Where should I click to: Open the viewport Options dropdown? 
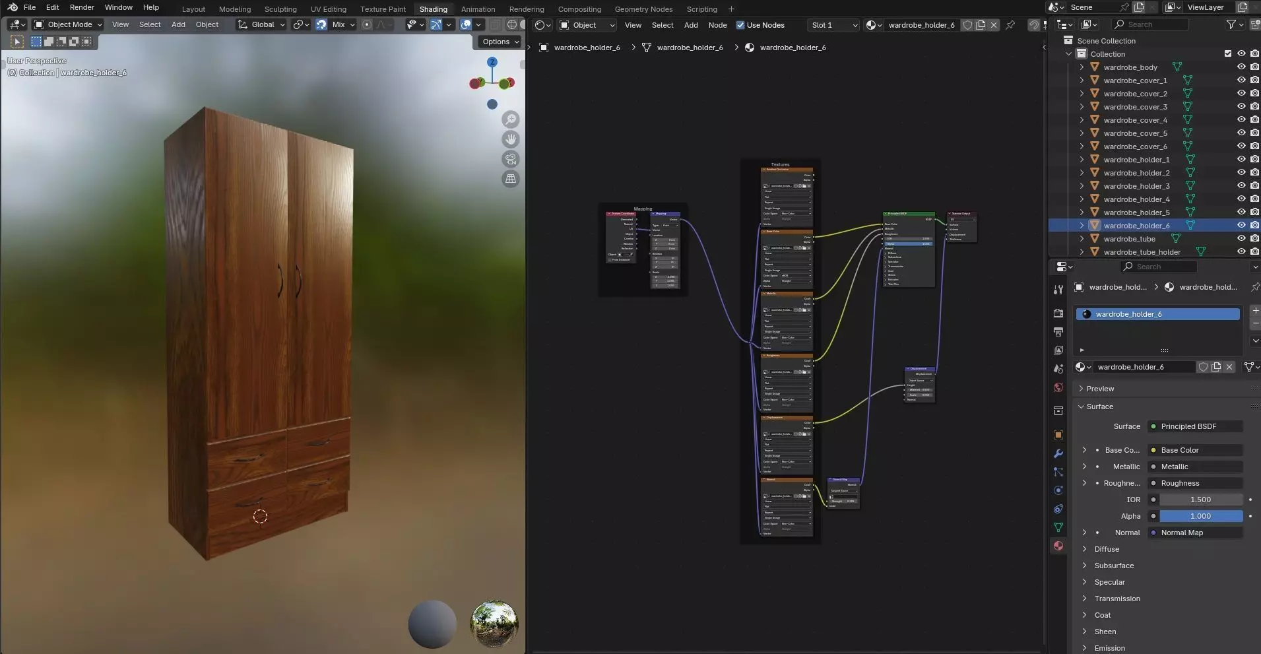[x=500, y=42]
